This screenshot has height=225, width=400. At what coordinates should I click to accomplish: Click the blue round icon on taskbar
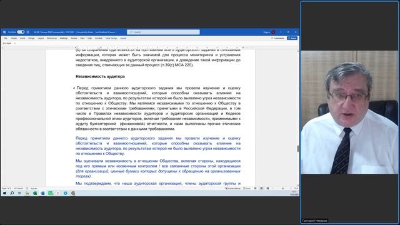[65, 193]
